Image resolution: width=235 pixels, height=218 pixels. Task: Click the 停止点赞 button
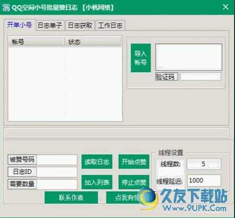point(134,182)
